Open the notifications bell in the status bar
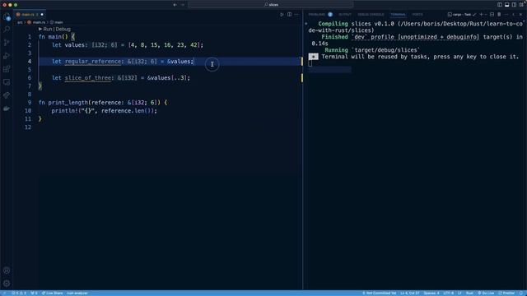The image size is (527, 296). [x=521, y=293]
